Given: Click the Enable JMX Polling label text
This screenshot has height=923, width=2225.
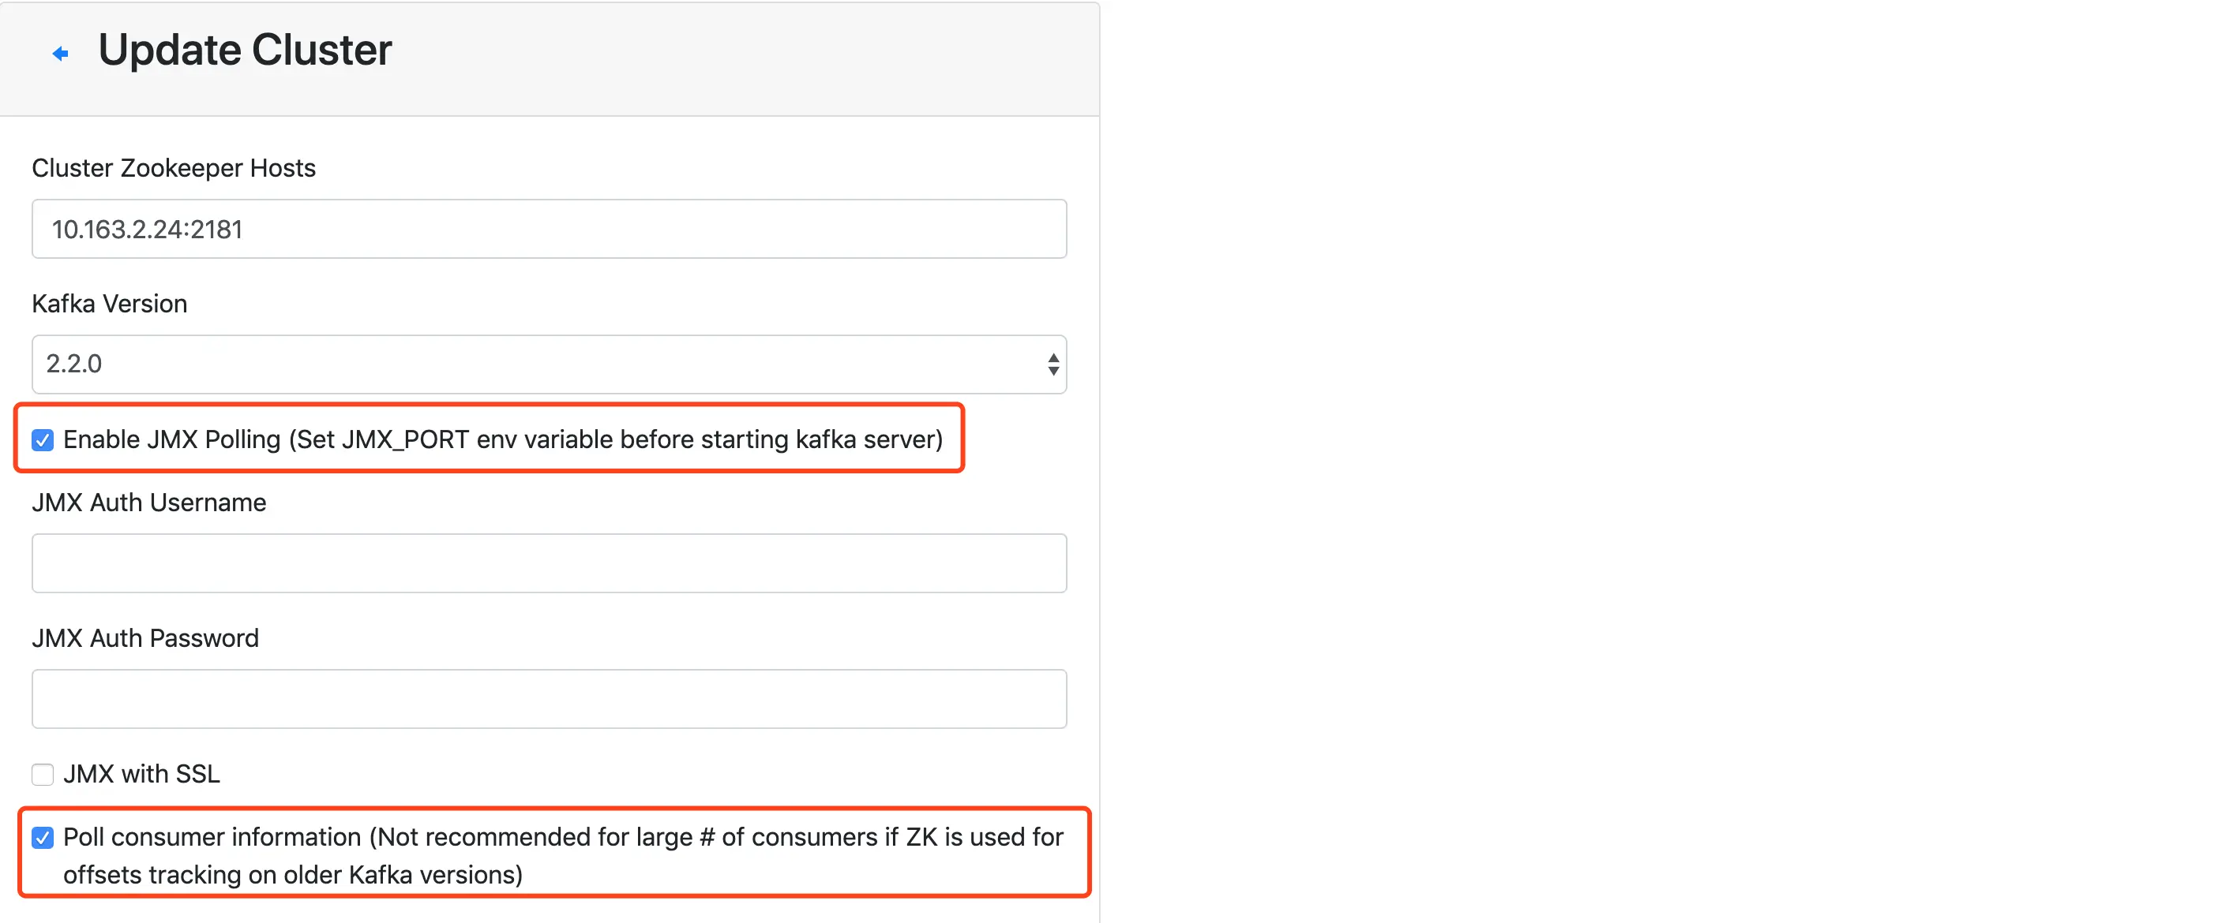Looking at the screenshot, I should [504, 440].
